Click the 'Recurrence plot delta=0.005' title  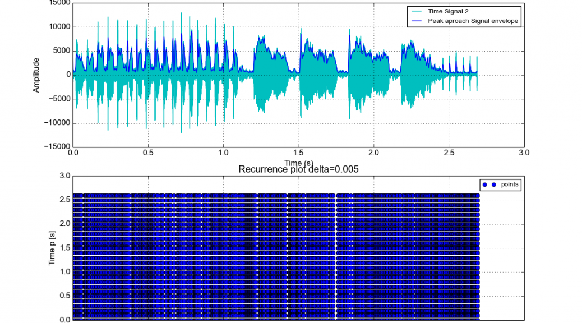point(298,169)
